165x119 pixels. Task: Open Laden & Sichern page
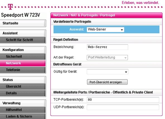coord(23,116)
